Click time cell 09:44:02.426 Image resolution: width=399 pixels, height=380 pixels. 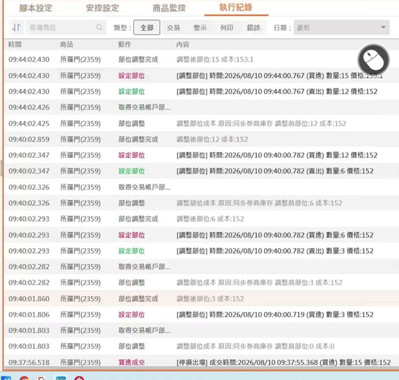[x=29, y=108]
